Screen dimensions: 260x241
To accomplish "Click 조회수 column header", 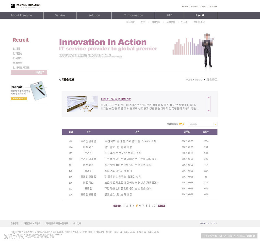I will 206,132.
